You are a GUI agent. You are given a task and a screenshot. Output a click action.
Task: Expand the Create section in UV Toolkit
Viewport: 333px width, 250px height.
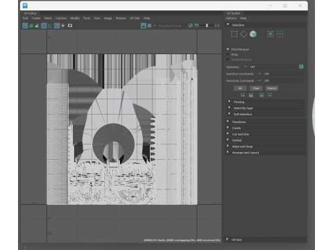tap(266, 128)
